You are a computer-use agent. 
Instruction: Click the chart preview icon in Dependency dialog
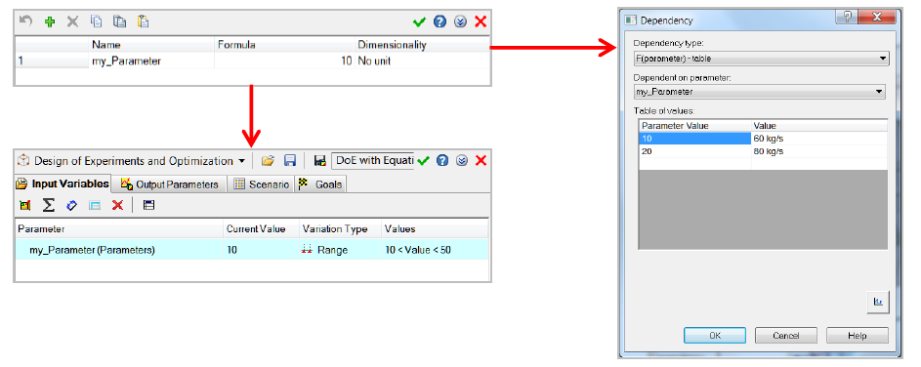879,302
